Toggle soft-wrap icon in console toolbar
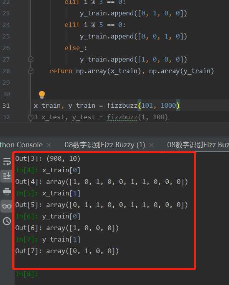This screenshot has height=285, width=229. tap(7, 161)
